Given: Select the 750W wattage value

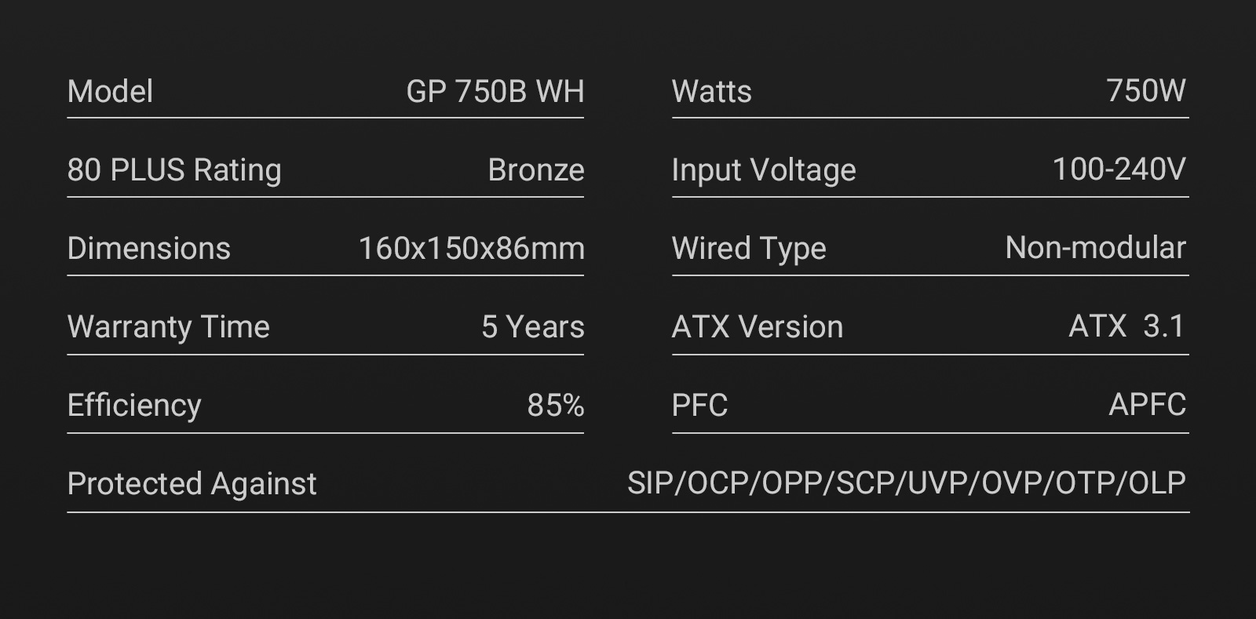Looking at the screenshot, I should [1145, 91].
